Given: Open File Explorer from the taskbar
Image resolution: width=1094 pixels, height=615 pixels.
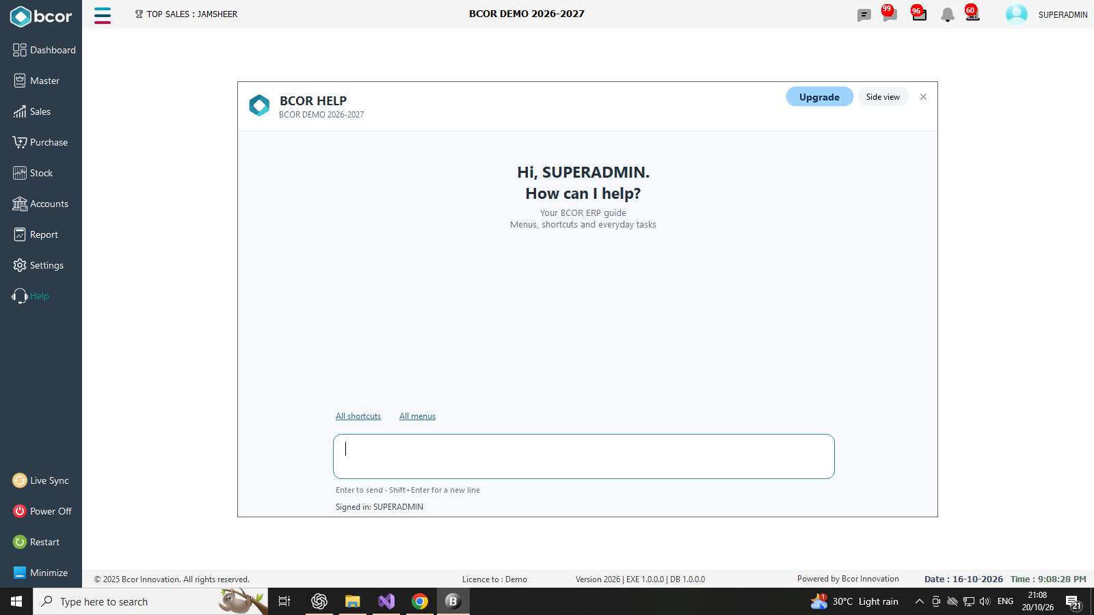Looking at the screenshot, I should [352, 601].
